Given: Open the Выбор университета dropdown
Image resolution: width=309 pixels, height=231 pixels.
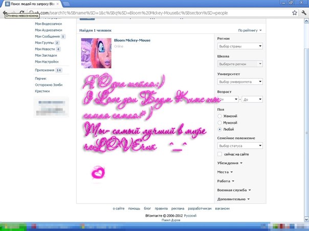Looking at the screenshot, I should click(x=240, y=82).
